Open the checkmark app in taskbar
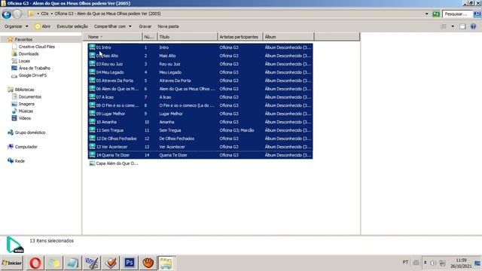 pyautogui.click(x=111, y=263)
